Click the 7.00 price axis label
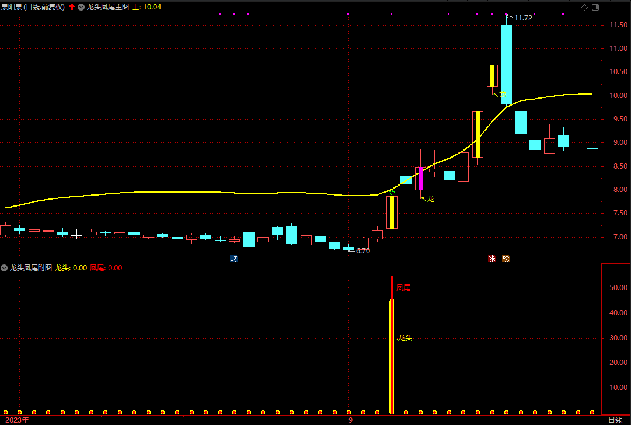This screenshot has width=631, height=425. [x=620, y=237]
